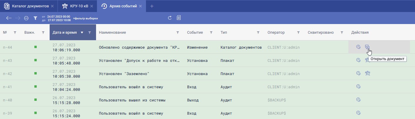This screenshot has width=415, height=119.
Task: Close the Архив событий tab
Action: (x=140, y=6)
